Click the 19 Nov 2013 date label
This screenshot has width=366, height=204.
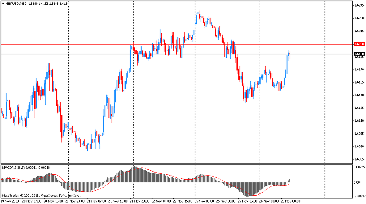pyautogui.click(x=10, y=201)
